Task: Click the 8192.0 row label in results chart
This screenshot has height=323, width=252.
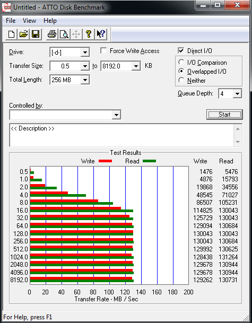Action: (x=19, y=280)
